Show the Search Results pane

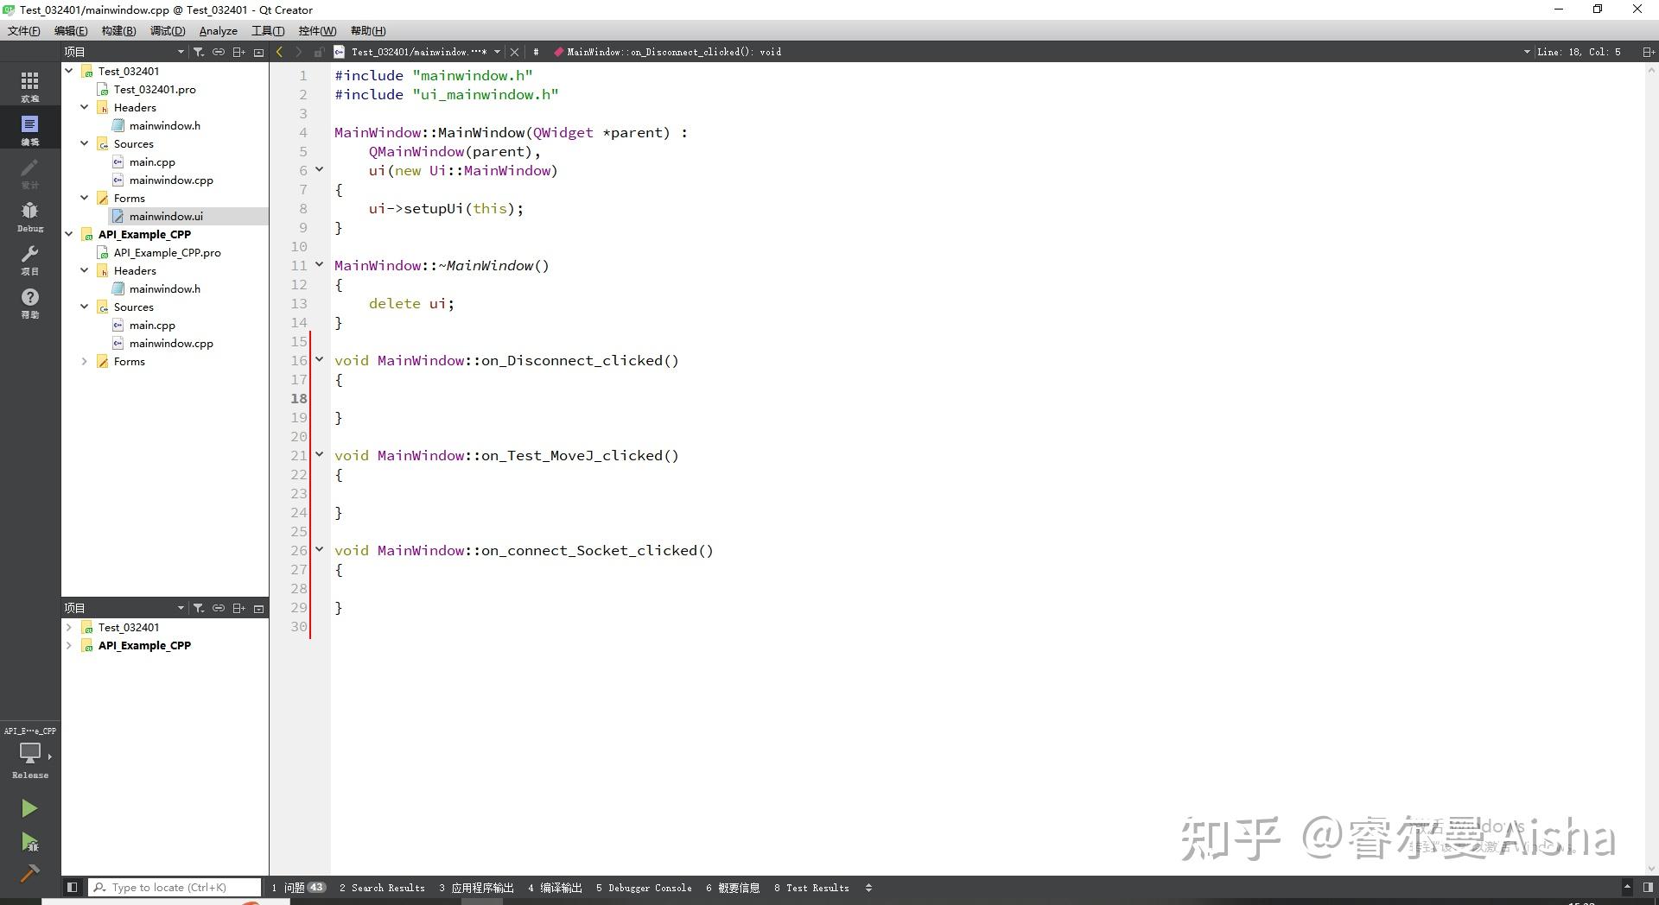382,888
